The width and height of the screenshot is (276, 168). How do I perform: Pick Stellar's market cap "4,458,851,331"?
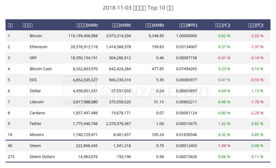(85, 91)
